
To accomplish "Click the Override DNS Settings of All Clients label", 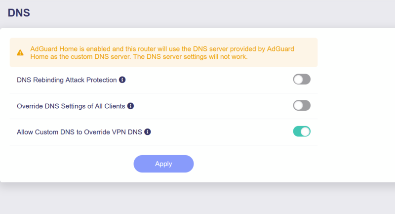I will (x=71, y=106).
